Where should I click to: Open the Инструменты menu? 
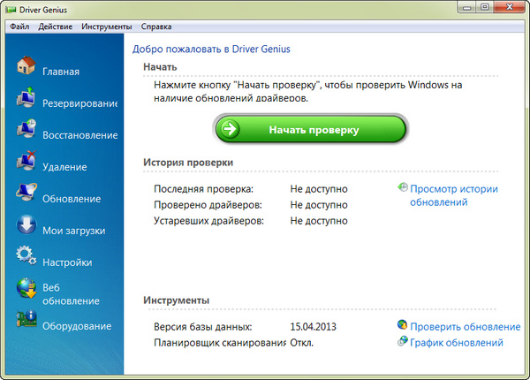click(x=107, y=27)
